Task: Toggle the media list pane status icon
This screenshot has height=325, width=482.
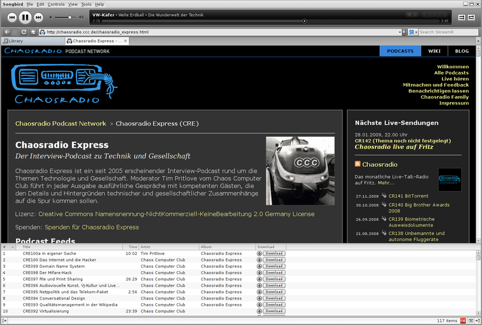Action: pos(471,321)
